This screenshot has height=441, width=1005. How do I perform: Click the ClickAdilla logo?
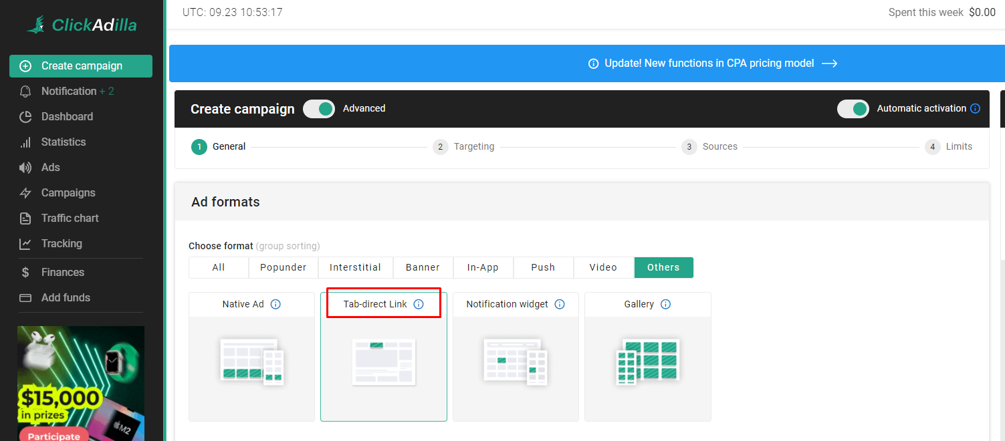80,24
